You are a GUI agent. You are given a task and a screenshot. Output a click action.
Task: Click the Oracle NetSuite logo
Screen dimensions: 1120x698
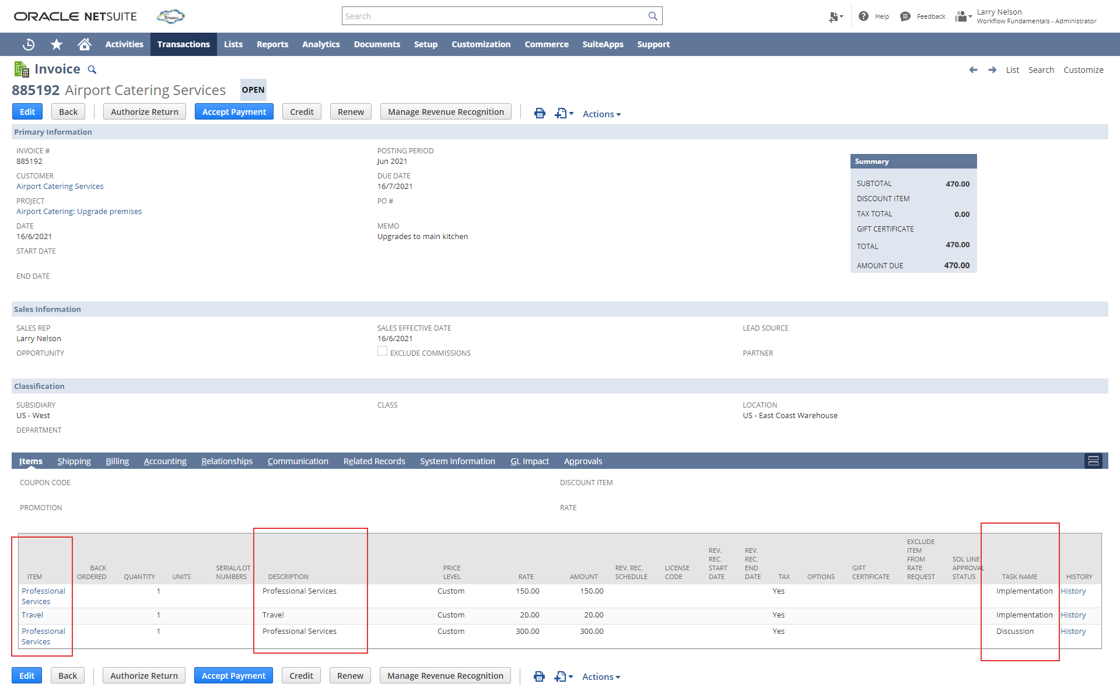click(x=75, y=16)
